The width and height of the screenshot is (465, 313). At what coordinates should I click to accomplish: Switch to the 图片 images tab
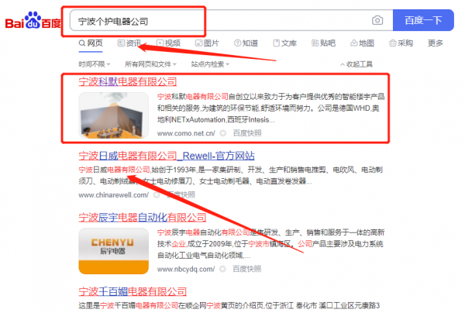[207, 43]
